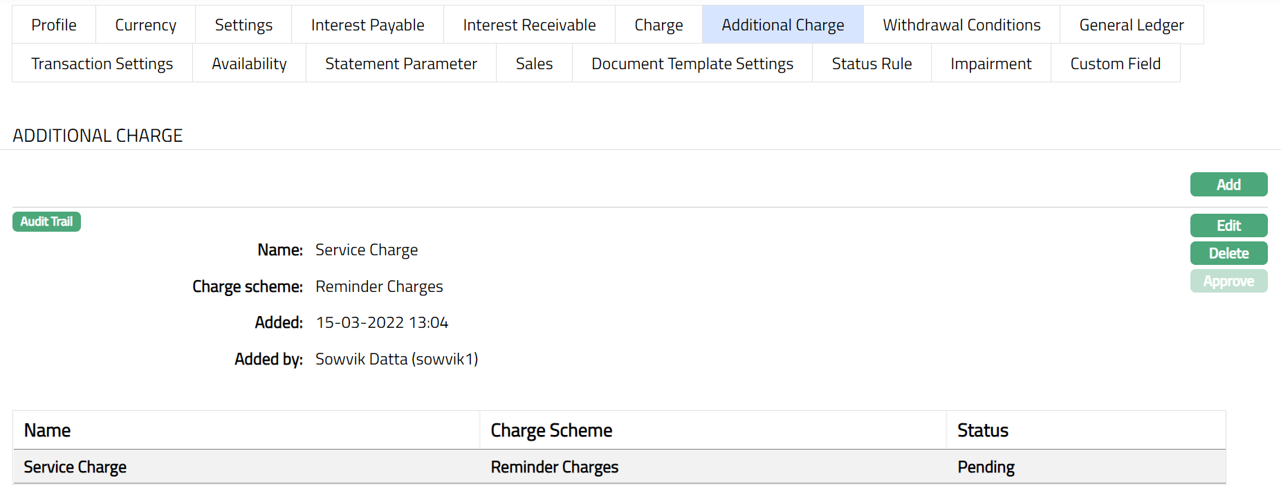View the Withdrawal Conditions tab
The width and height of the screenshot is (1281, 498).
pos(961,25)
